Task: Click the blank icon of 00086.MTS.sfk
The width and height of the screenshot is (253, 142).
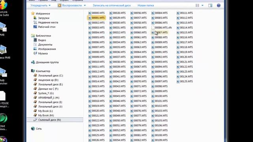Action: pyautogui.click(x=153, y=28)
